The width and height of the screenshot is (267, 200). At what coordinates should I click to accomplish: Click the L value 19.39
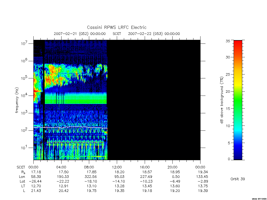pyautogui.click(x=203, y=191)
